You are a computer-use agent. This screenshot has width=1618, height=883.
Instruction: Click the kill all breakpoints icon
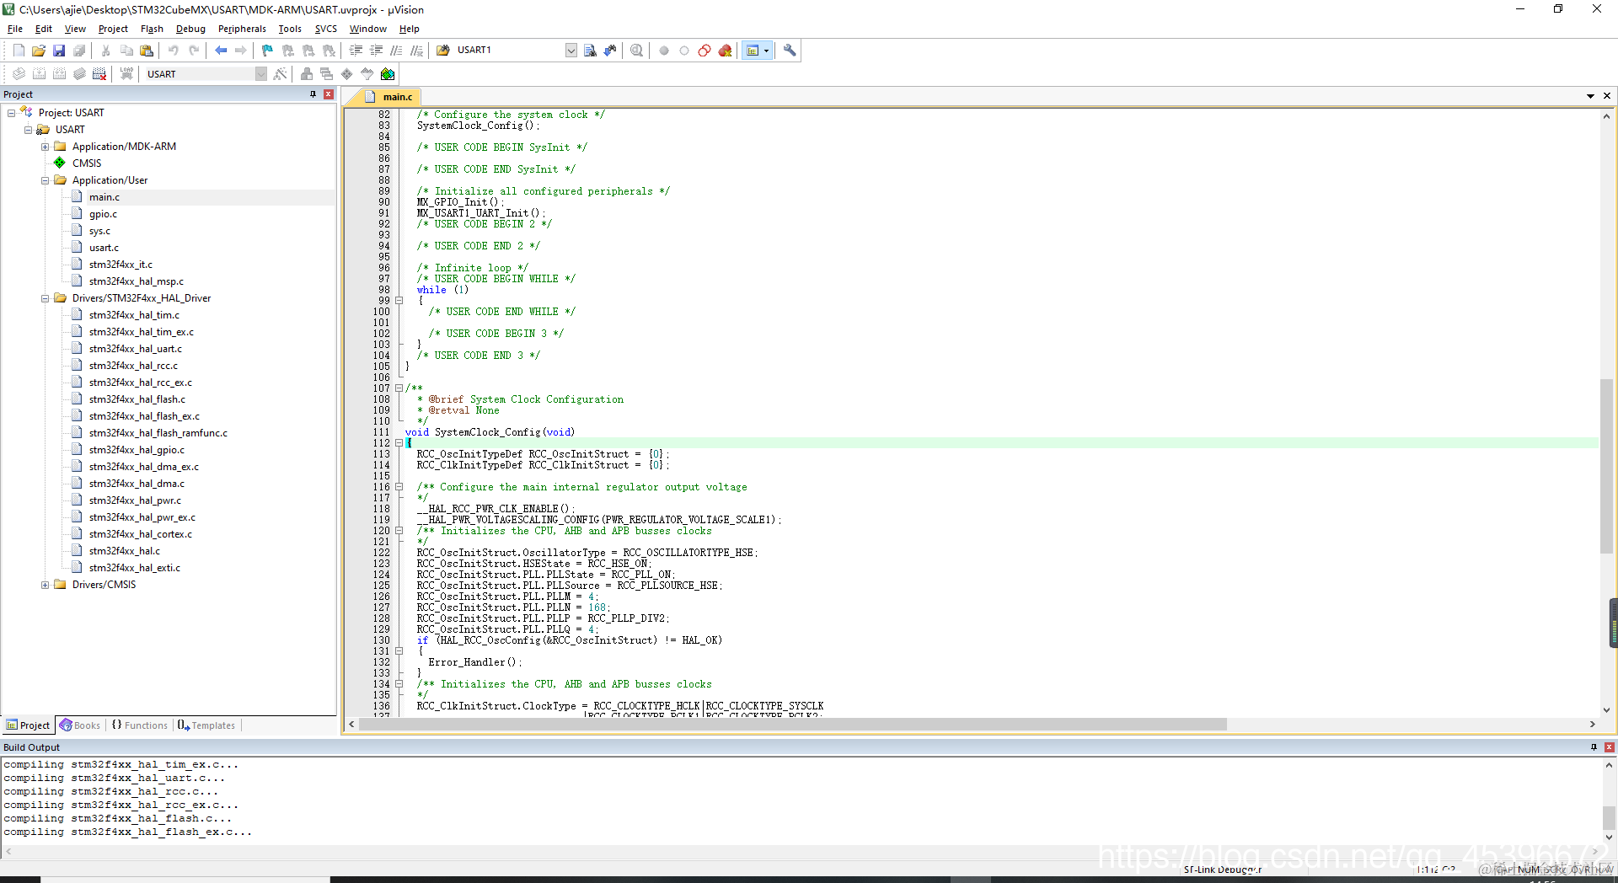[x=725, y=51]
